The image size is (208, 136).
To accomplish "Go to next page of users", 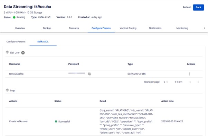I will (x=198, y=82).
